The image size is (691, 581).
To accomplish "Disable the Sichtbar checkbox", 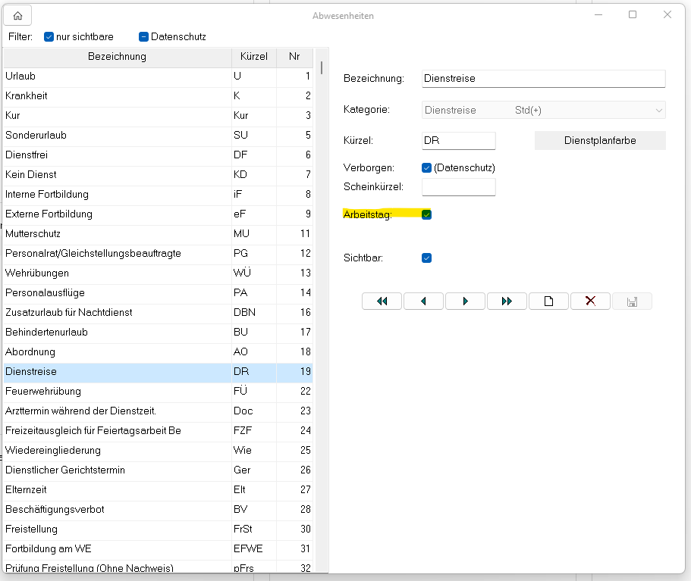I will click(x=426, y=258).
